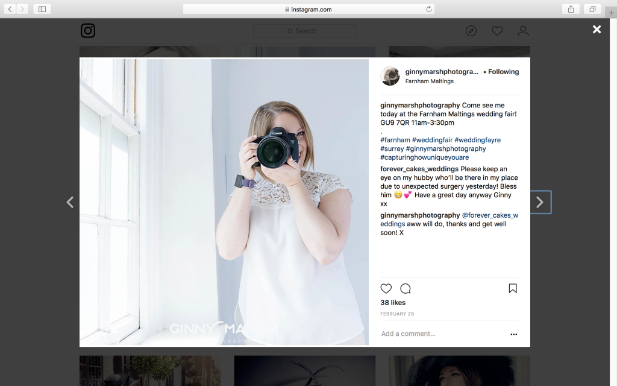The image size is (617, 386).
Task: Click the photo of woman with camera
Action: [x=224, y=202]
